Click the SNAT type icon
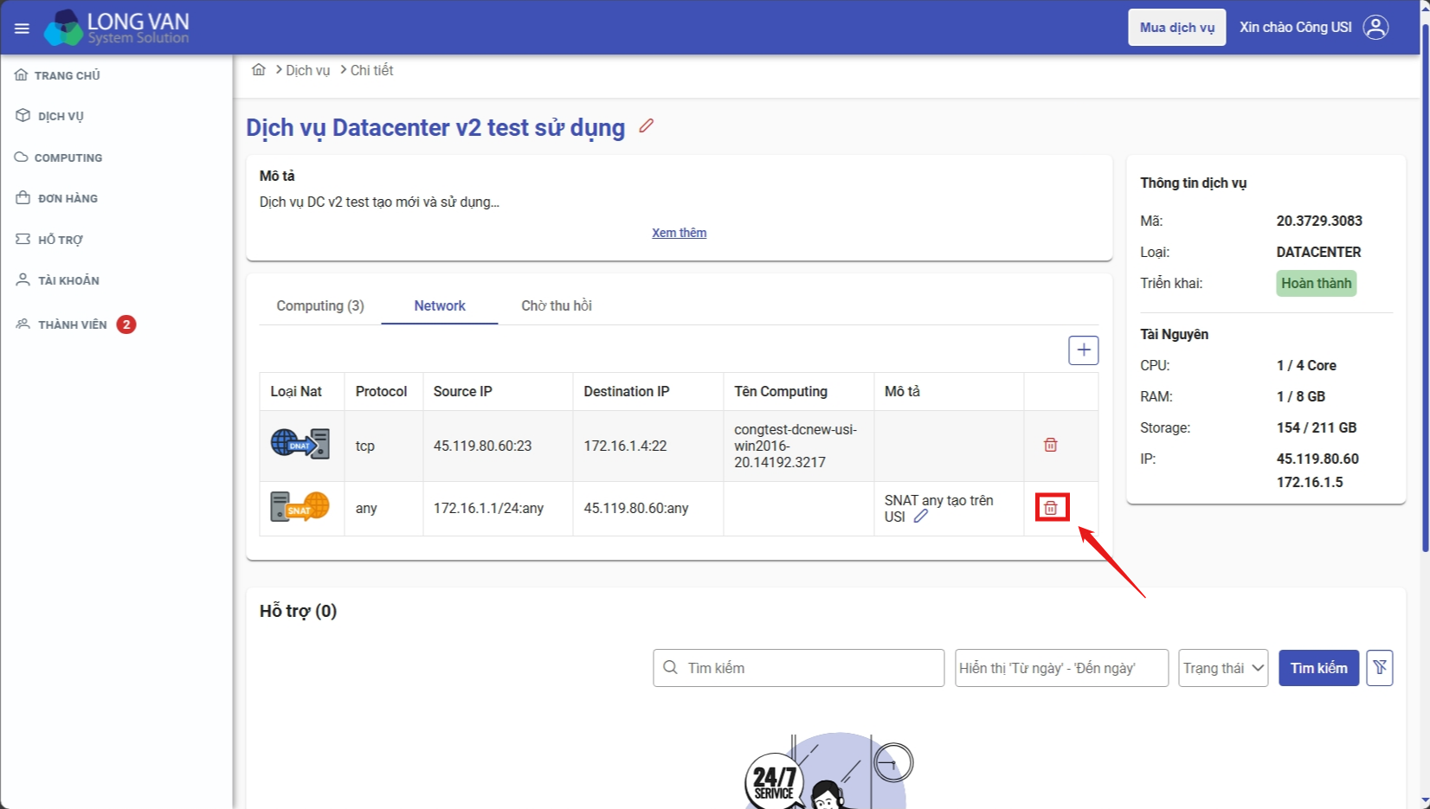The width and height of the screenshot is (1430, 809). coord(300,507)
